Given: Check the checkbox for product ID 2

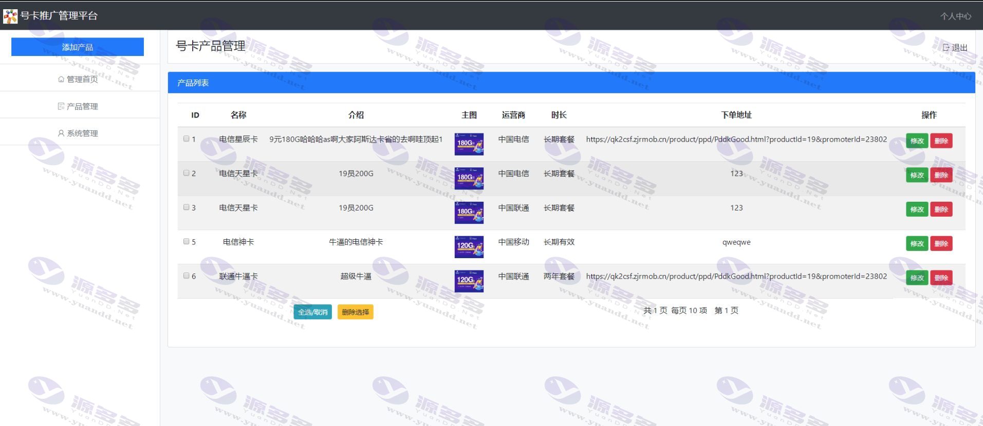Looking at the screenshot, I should (187, 173).
